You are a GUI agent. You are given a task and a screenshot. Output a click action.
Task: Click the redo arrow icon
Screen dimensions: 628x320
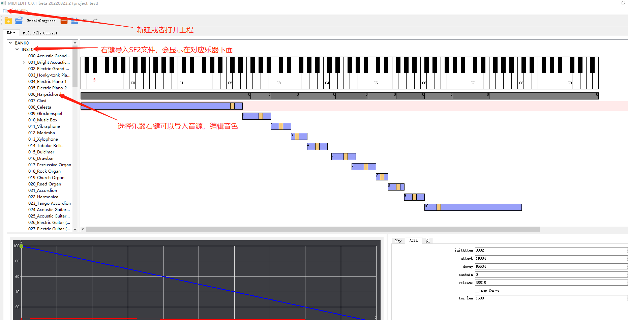tap(95, 21)
